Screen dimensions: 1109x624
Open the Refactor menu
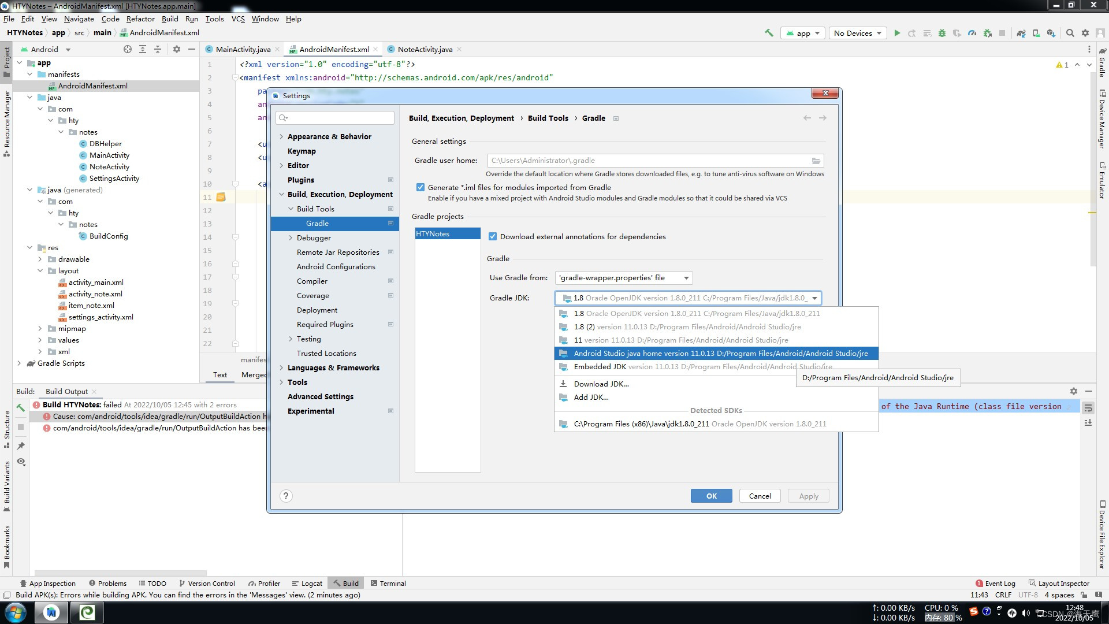pos(140,18)
